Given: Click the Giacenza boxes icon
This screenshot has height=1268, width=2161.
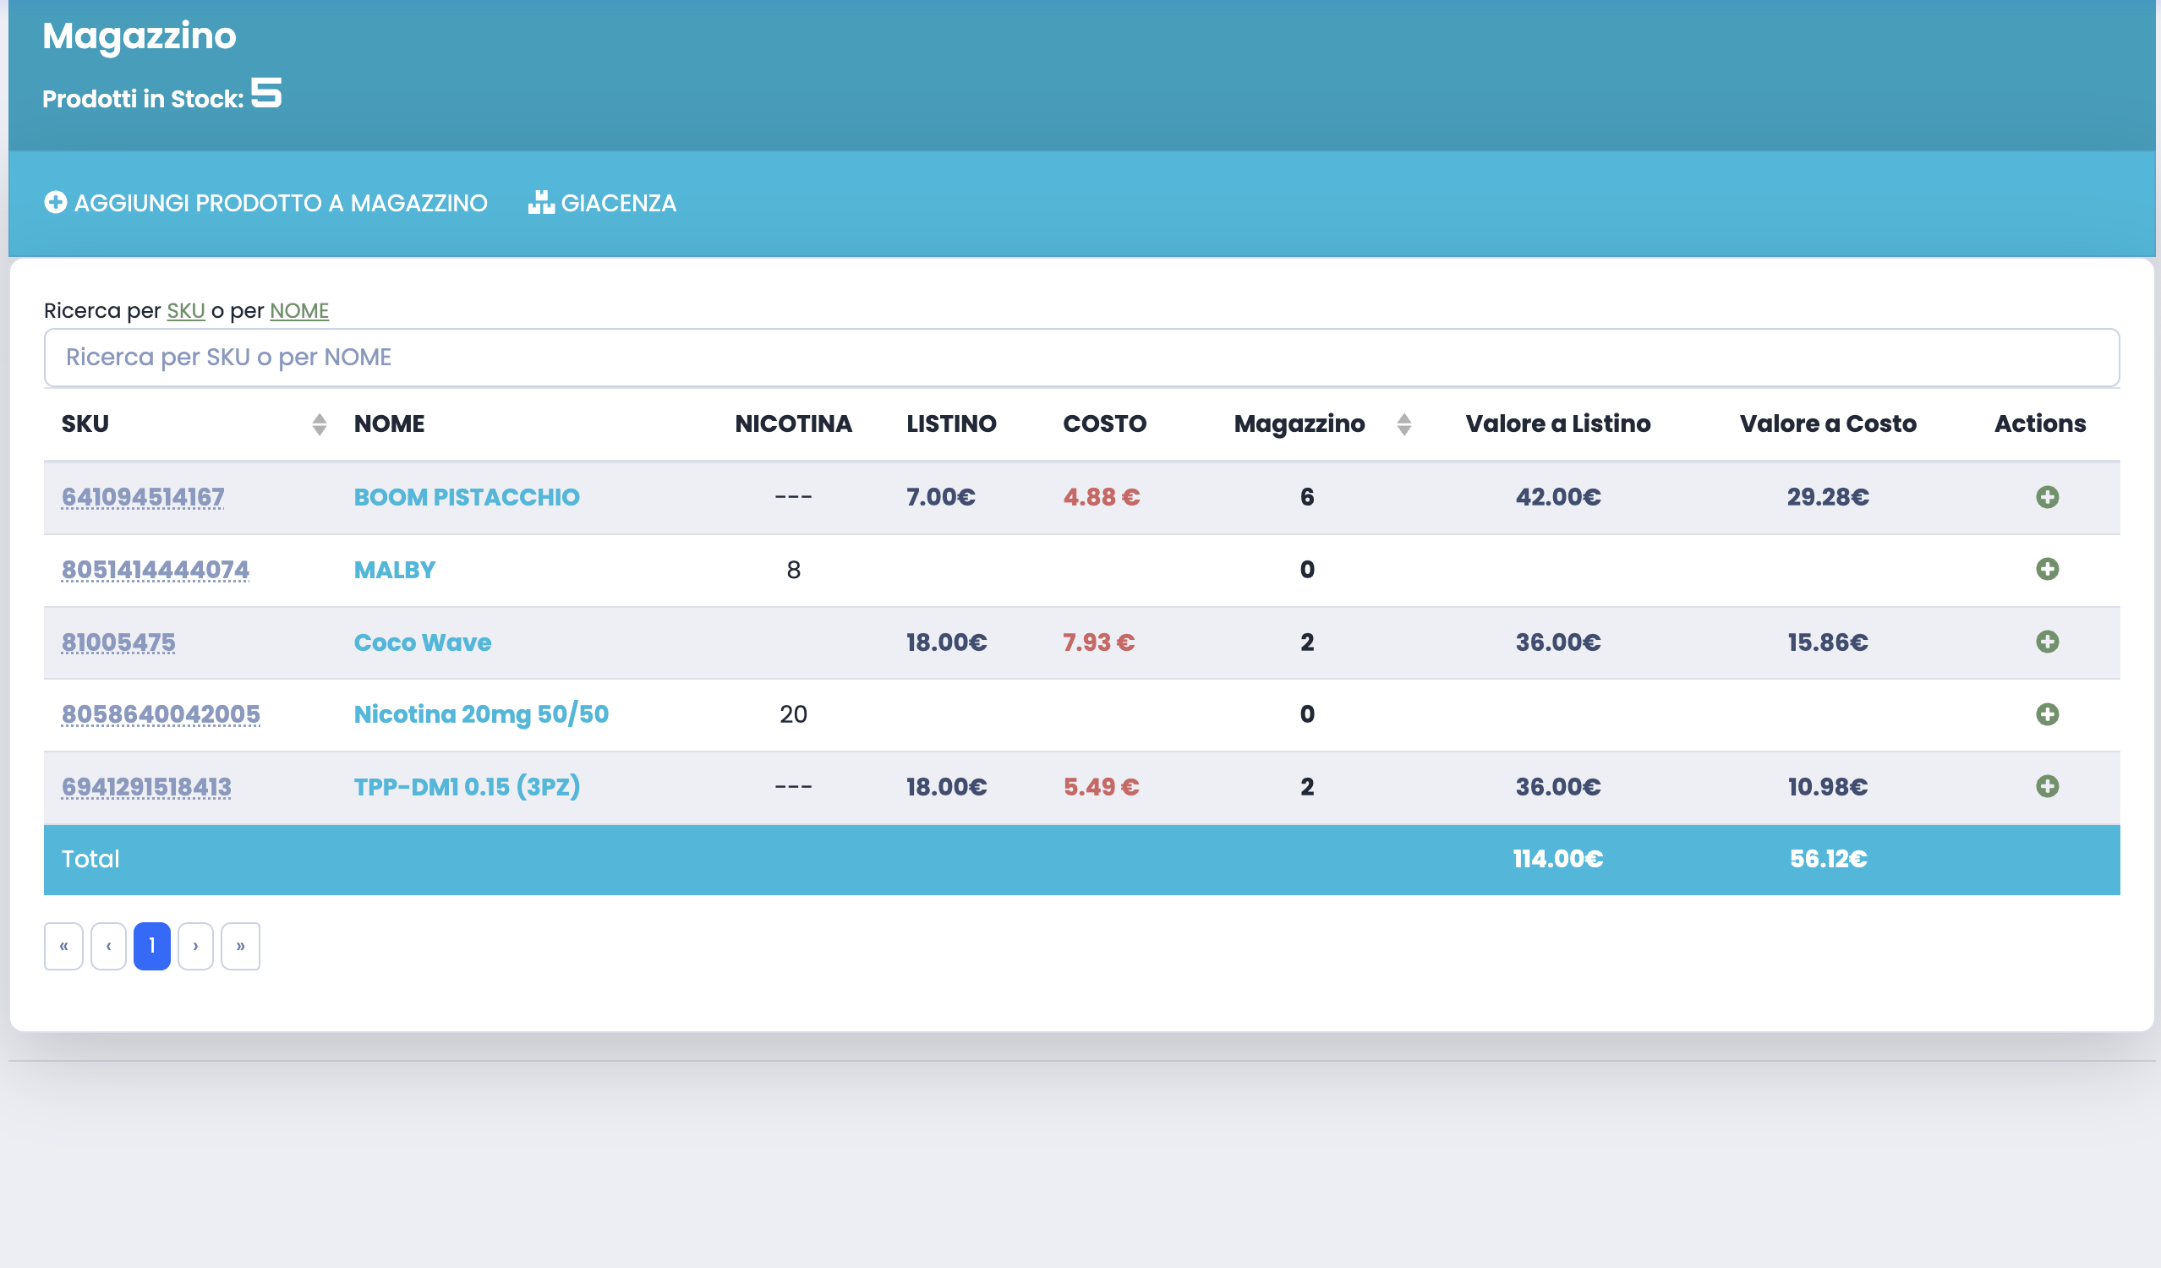Looking at the screenshot, I should pos(541,202).
